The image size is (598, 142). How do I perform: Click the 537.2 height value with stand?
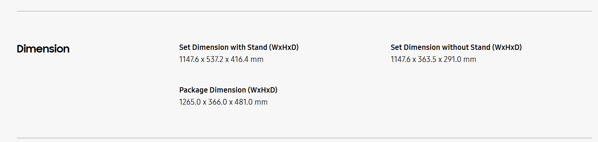[x=215, y=59]
